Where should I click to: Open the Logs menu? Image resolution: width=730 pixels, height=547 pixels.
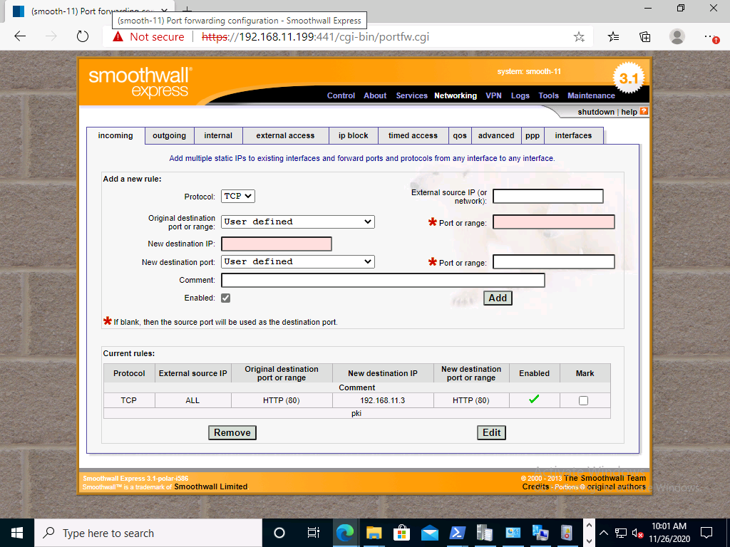tap(520, 95)
